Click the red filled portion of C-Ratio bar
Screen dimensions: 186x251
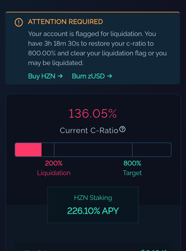[x=28, y=150]
